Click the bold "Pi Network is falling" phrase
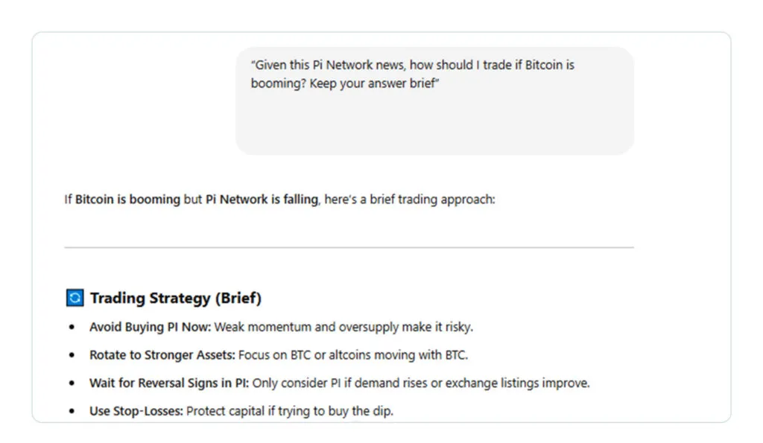 point(262,200)
